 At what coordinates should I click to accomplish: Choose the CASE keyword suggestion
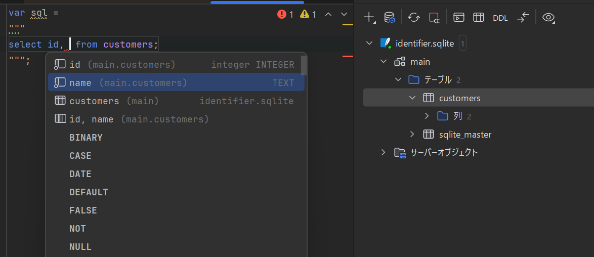click(176, 156)
